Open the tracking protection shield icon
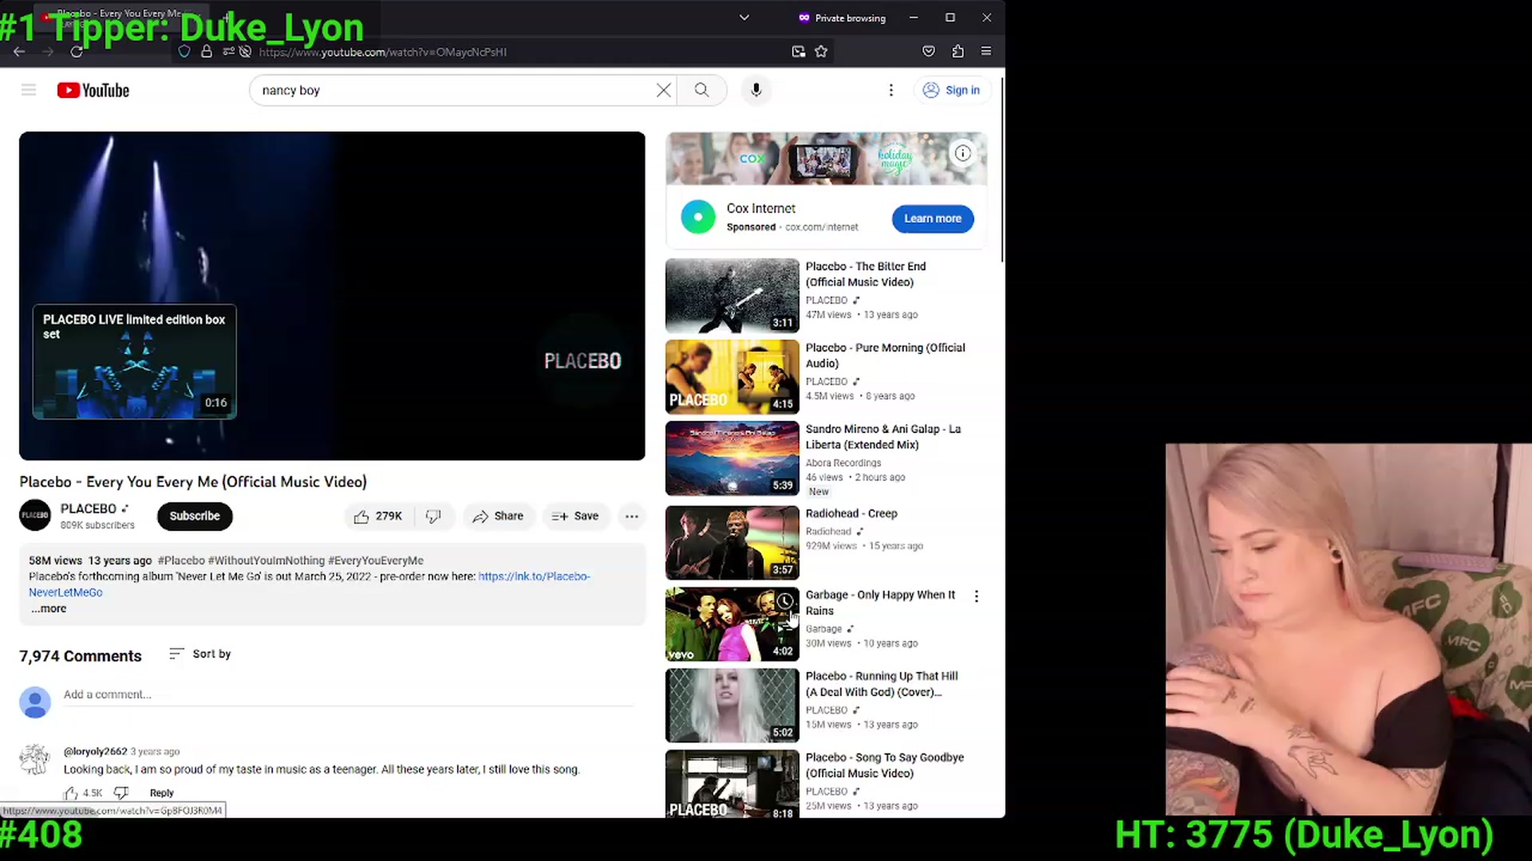This screenshot has width=1532, height=861. [184, 52]
